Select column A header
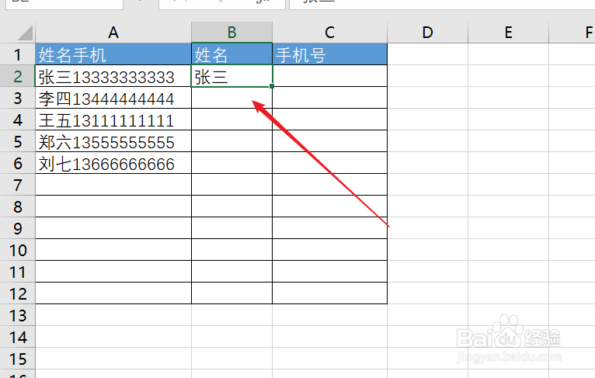595x378 pixels. coord(113,33)
